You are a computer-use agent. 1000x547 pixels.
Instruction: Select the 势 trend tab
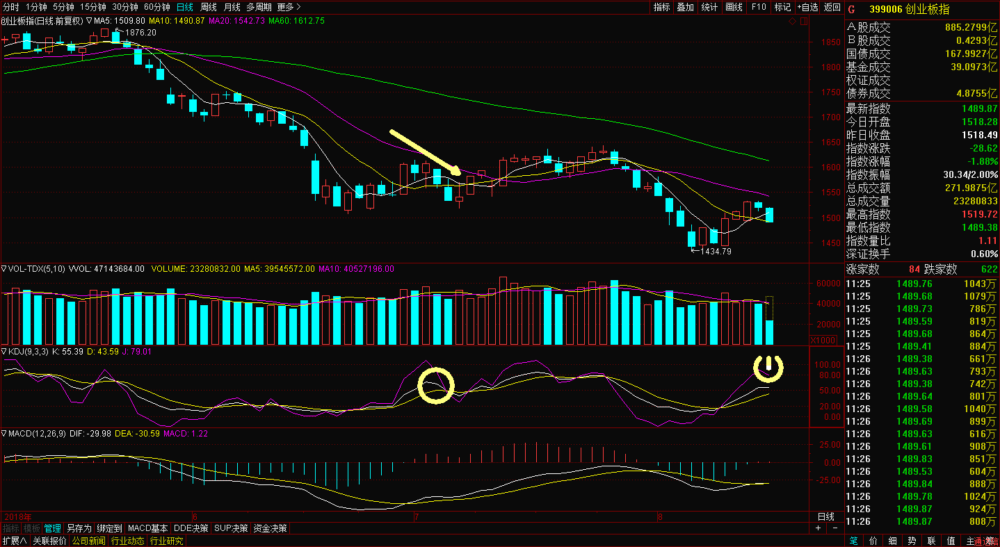[912, 541]
